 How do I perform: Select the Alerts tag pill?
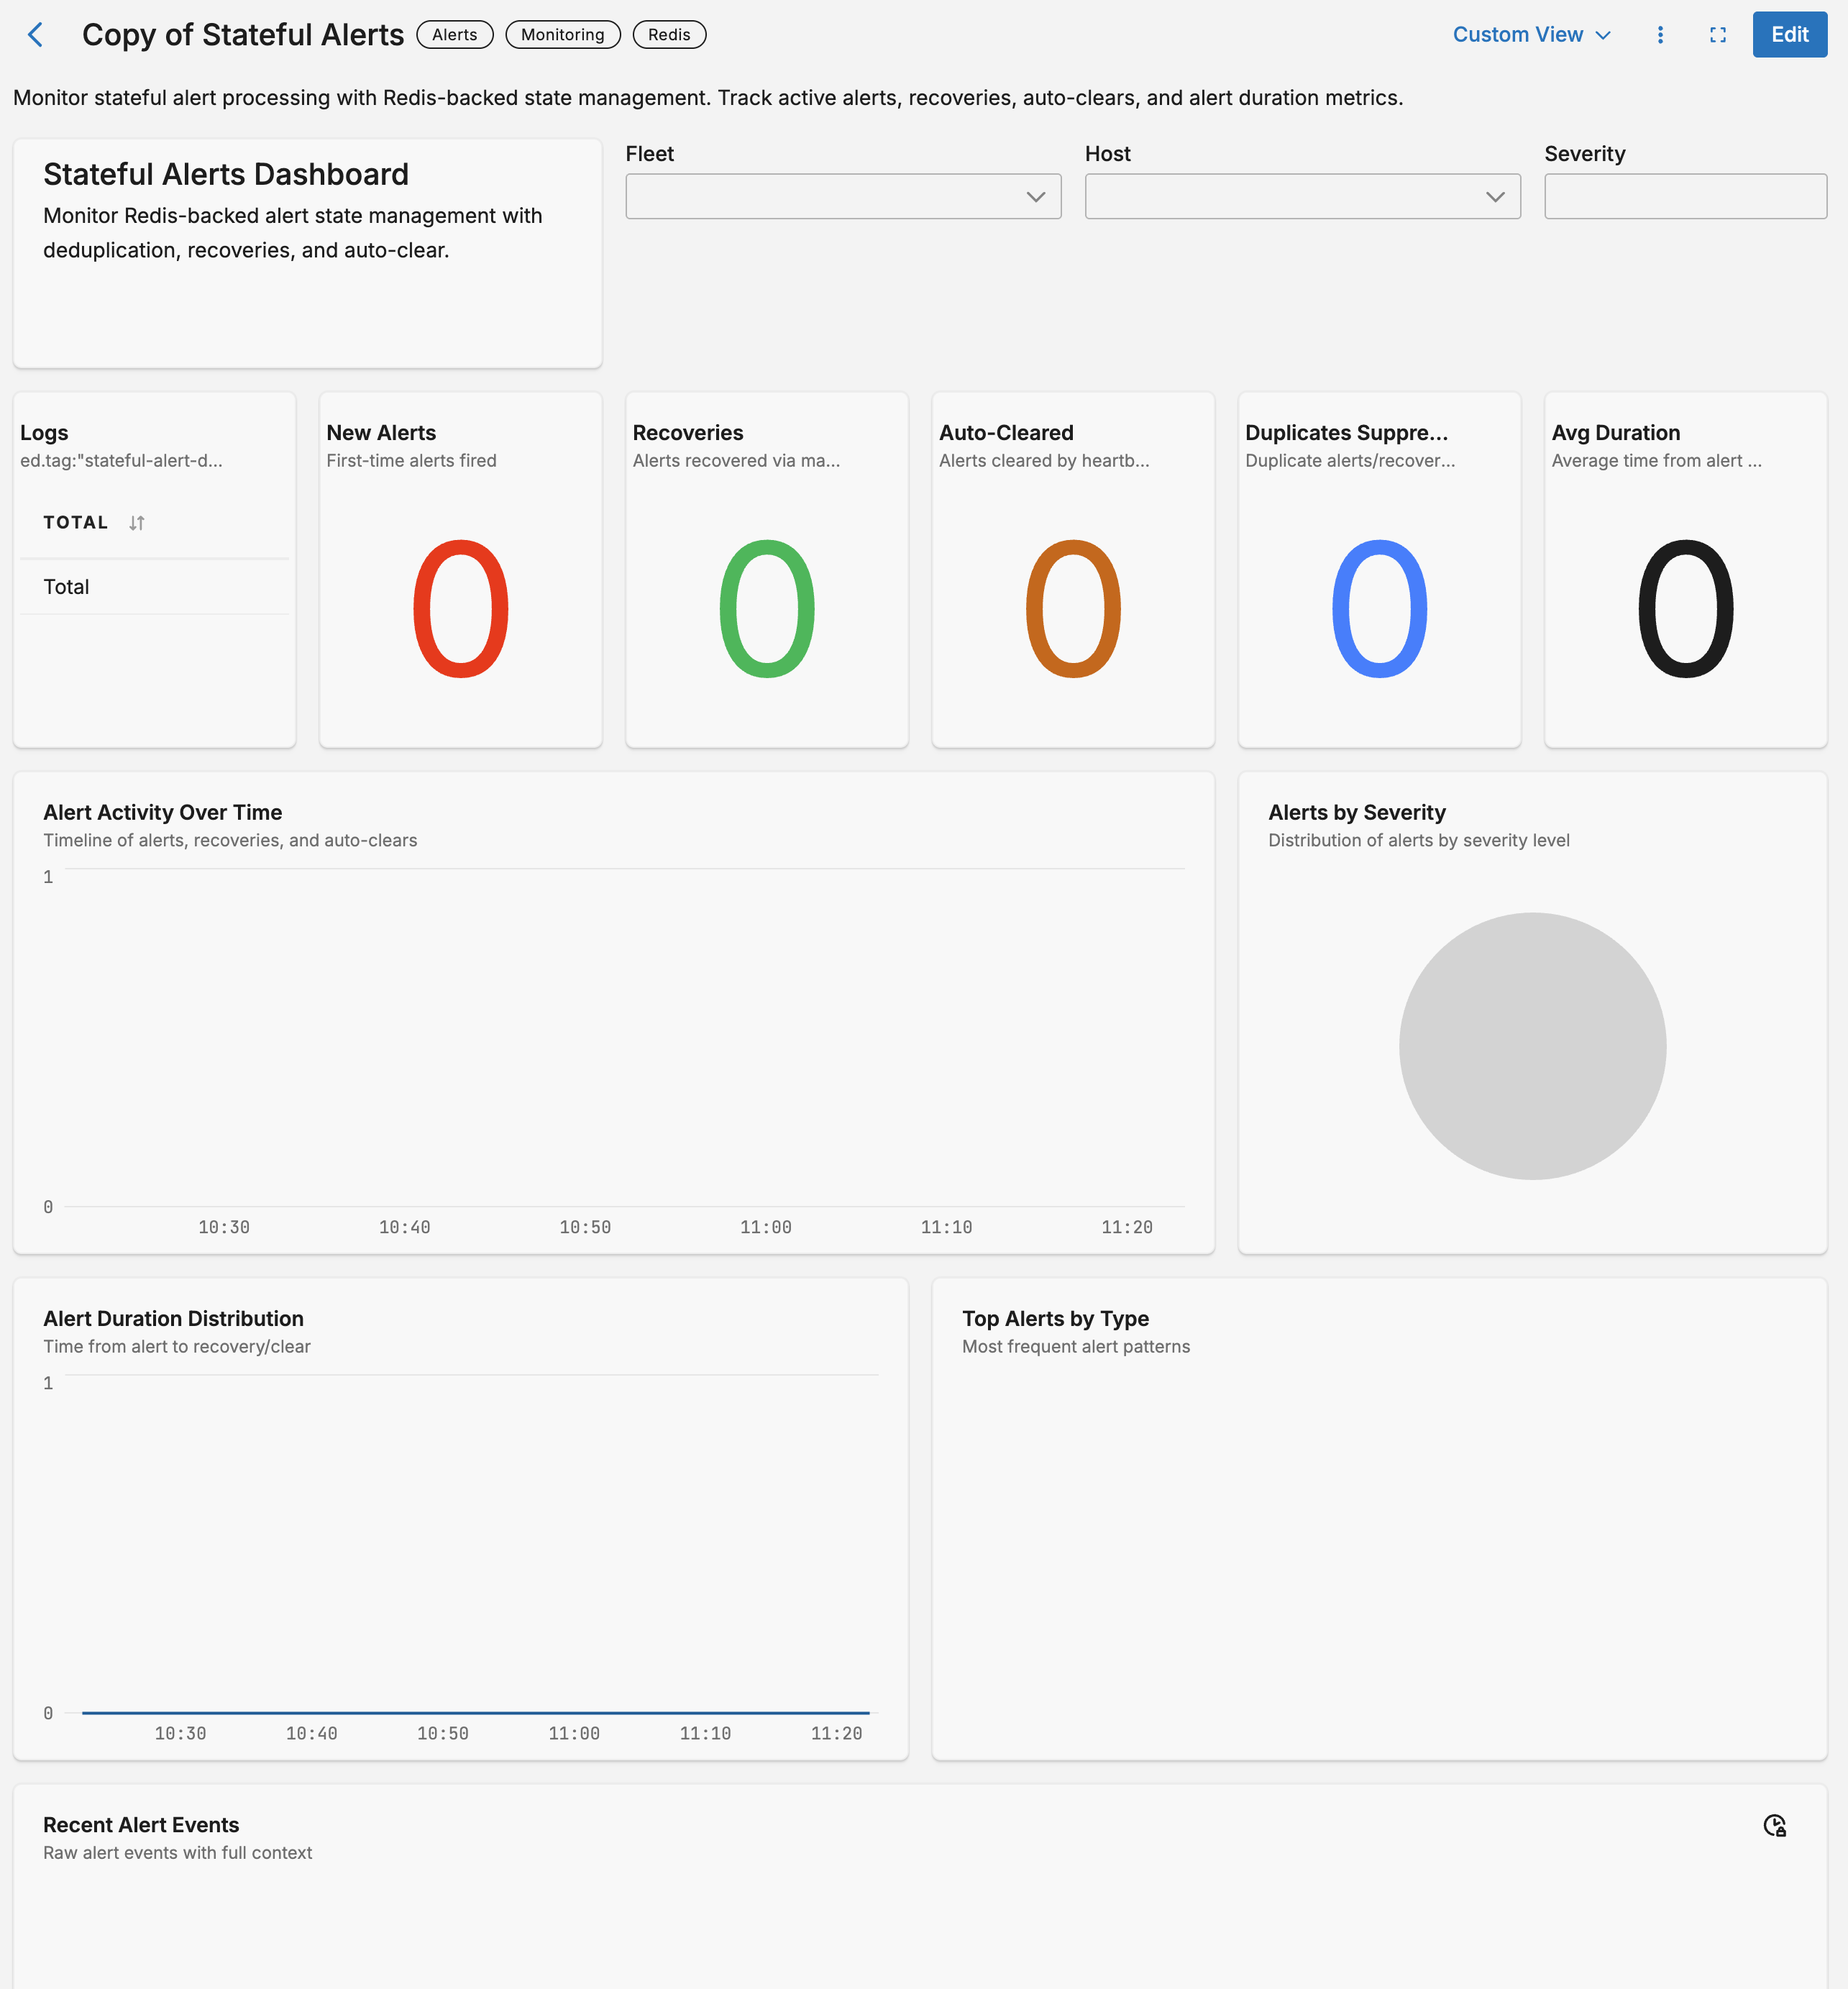pos(455,34)
